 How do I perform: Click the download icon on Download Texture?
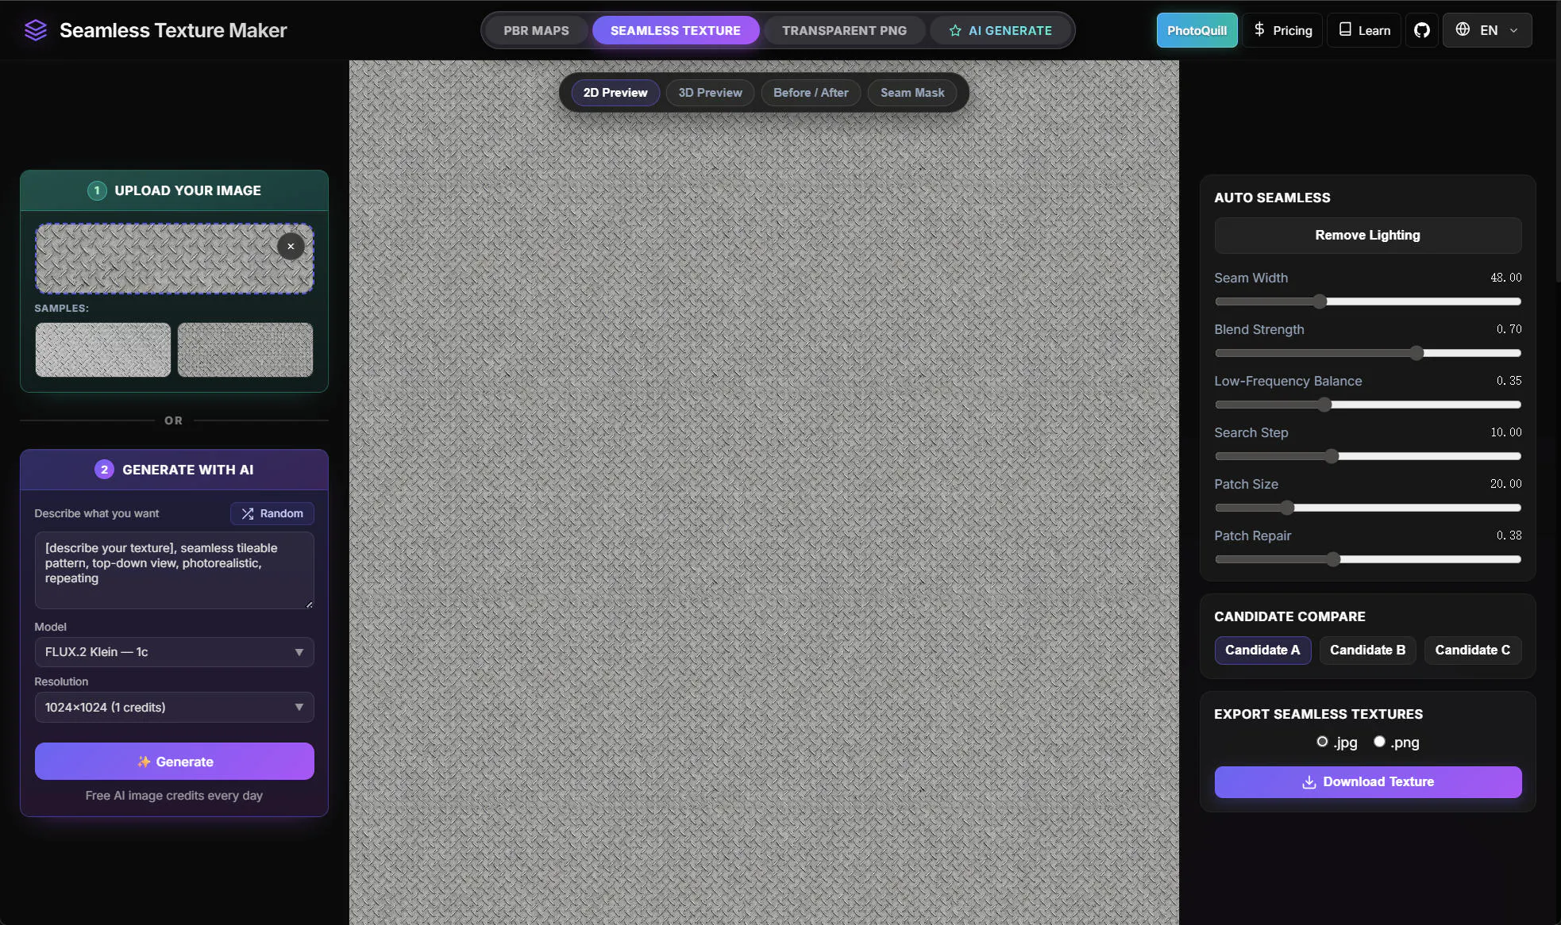(1309, 782)
